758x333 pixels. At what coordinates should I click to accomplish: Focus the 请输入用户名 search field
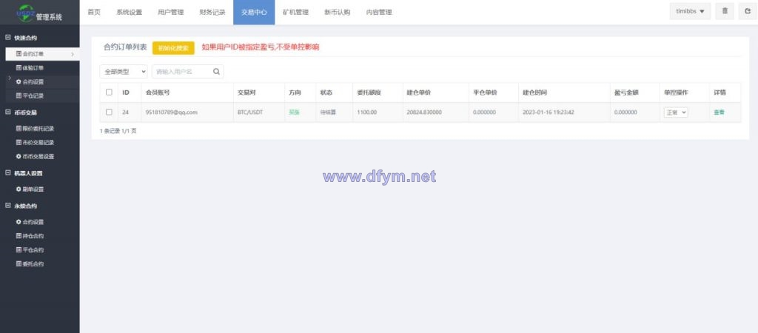(187, 72)
